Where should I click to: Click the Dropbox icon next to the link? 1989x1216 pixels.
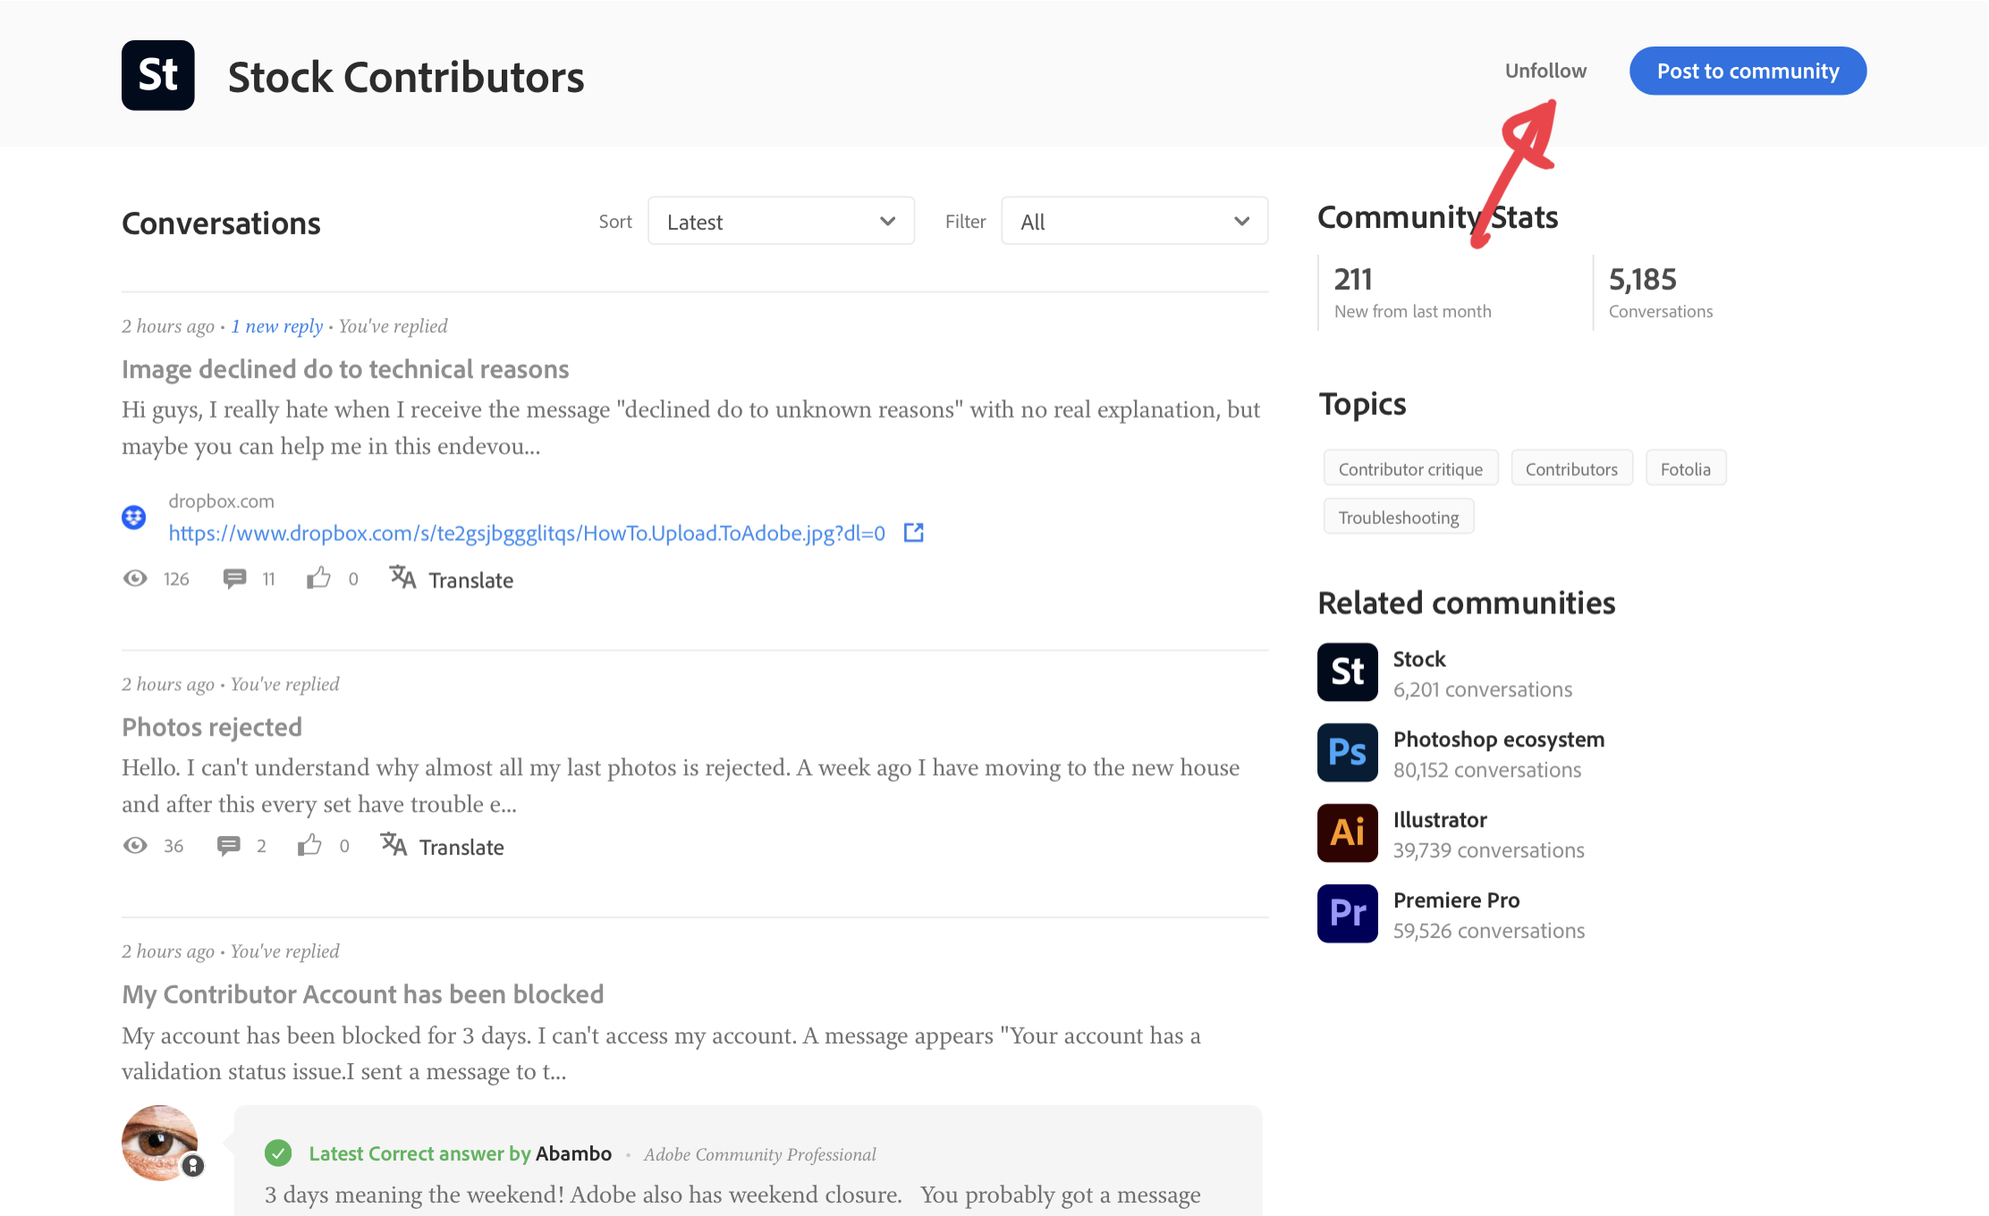point(134,517)
